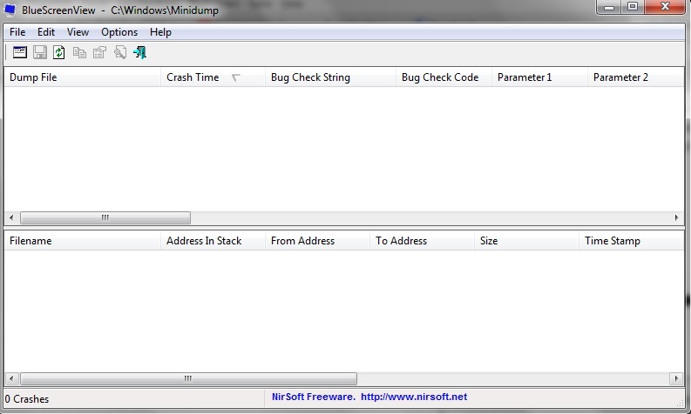Sort by the Parameter 2 column header
The image size is (691, 414).
coord(635,77)
